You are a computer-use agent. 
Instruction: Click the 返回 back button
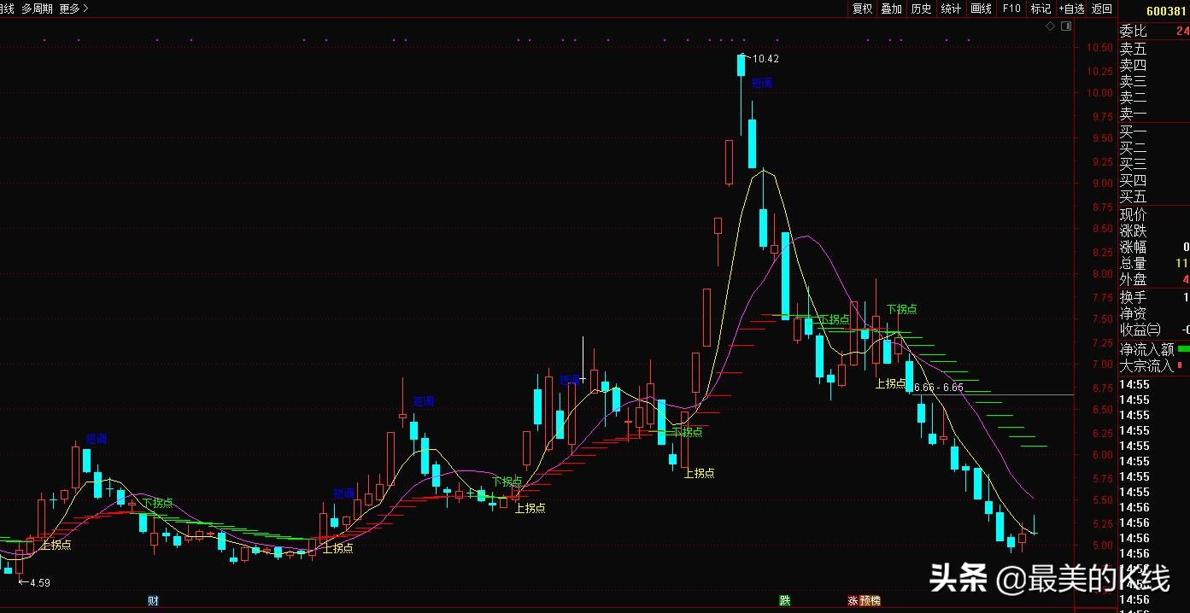click(1102, 9)
